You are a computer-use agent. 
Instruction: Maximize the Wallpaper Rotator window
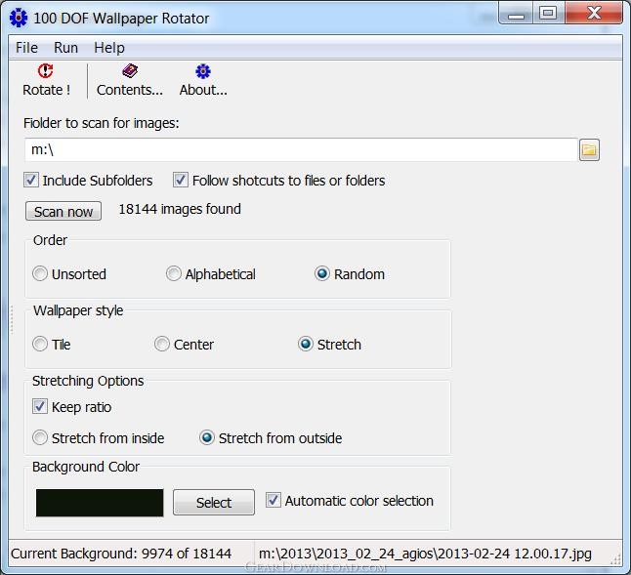click(549, 14)
